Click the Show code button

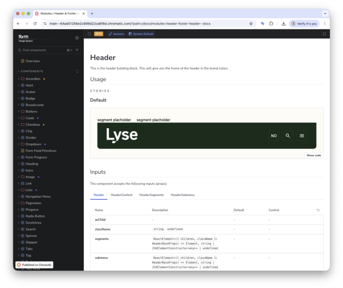[314, 155]
